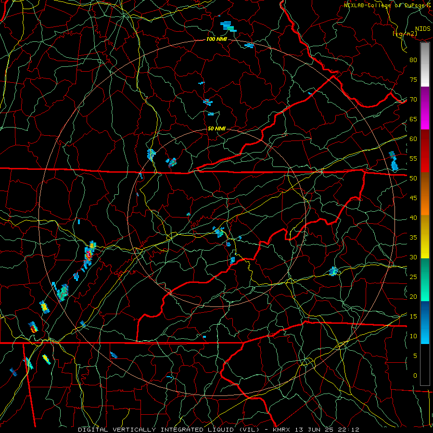Click the 35 value on the color scale
The image size is (433, 433).
point(413,238)
